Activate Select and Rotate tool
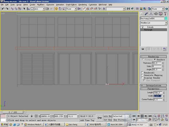This screenshot has height=127, width=169. click(60, 9)
